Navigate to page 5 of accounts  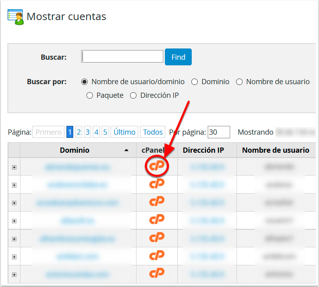coord(105,132)
